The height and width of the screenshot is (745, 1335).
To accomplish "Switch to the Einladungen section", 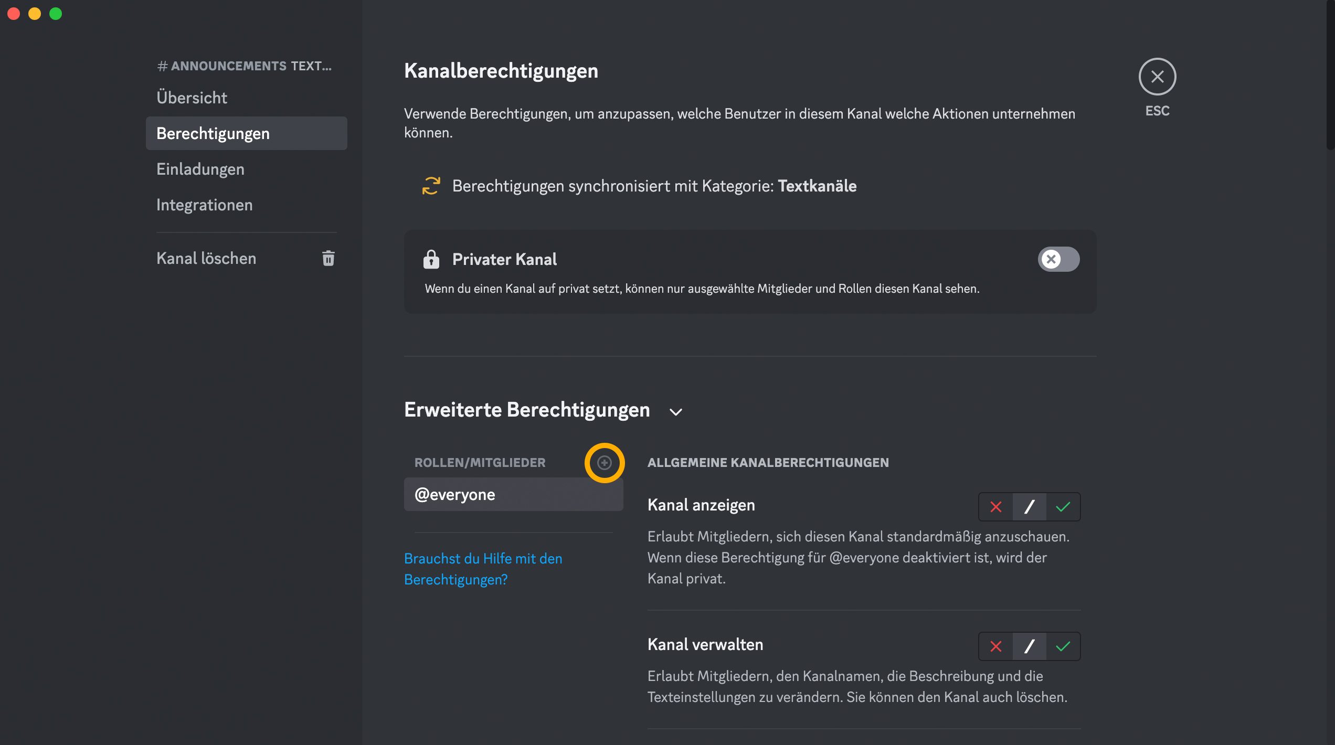I will 200,169.
